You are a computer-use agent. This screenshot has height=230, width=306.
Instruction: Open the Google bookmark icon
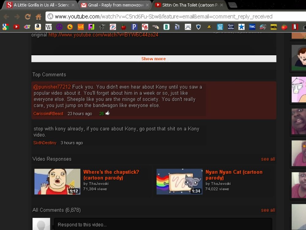[6, 27]
